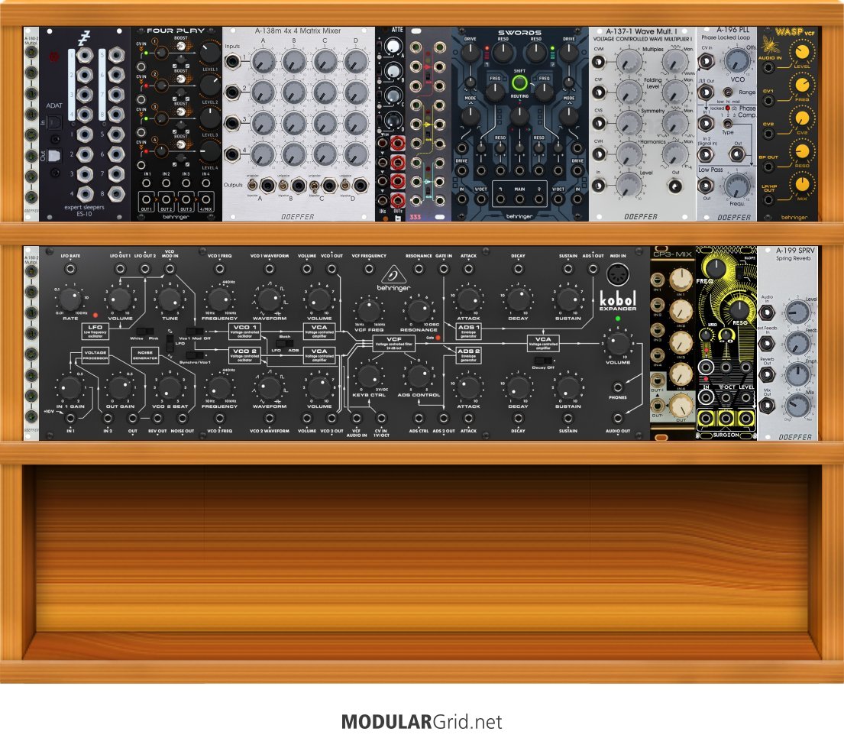Image resolution: width=844 pixels, height=738 pixels.
Task: Click the Multiples knob on A-137-1
Action: pos(628,61)
